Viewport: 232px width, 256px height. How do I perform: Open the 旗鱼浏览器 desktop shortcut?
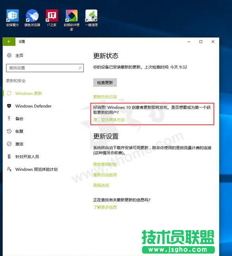pyautogui.click(x=32, y=18)
